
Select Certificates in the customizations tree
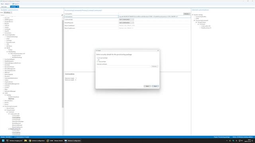8,29
